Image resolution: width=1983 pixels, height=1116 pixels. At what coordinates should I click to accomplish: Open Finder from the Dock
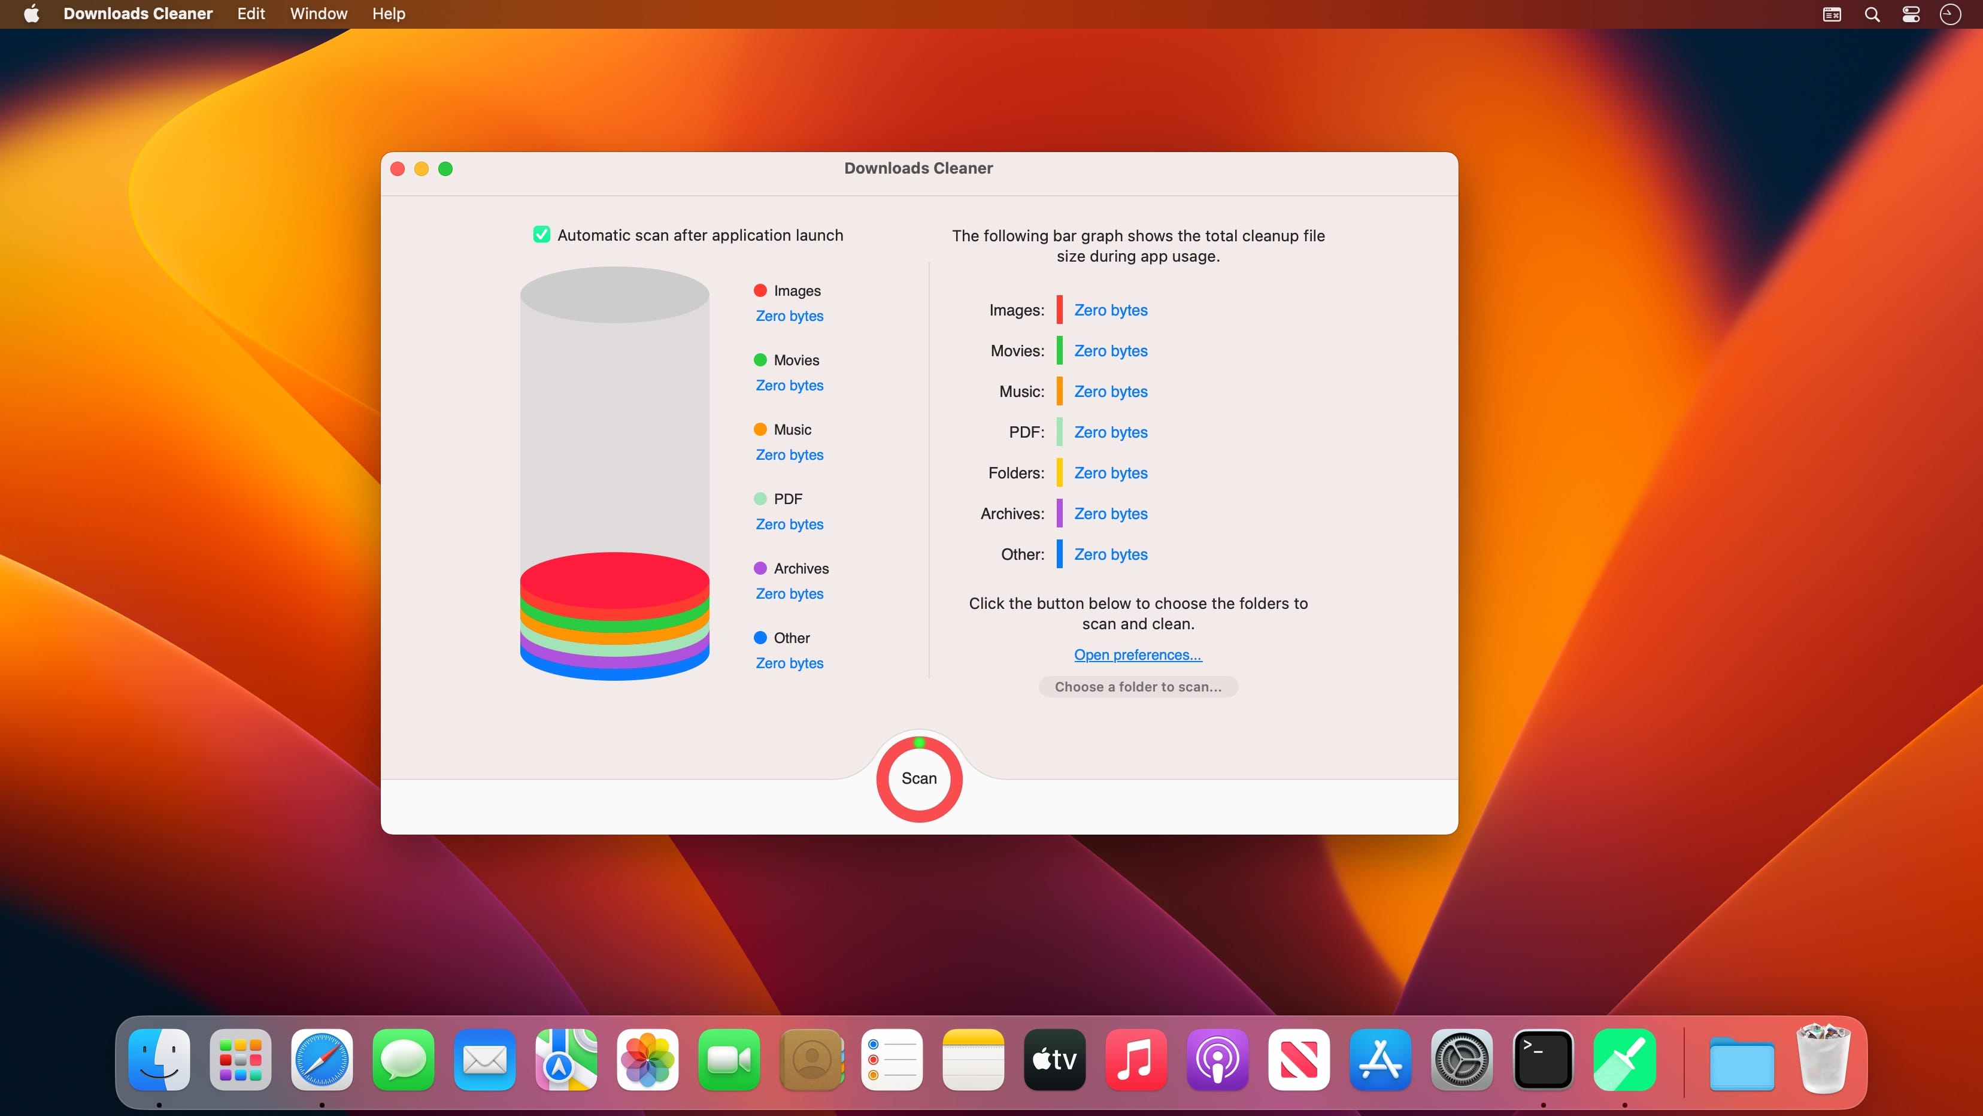coord(159,1060)
